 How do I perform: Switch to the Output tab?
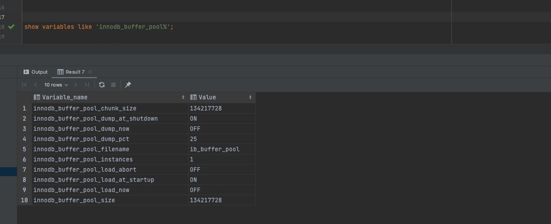pyautogui.click(x=36, y=72)
